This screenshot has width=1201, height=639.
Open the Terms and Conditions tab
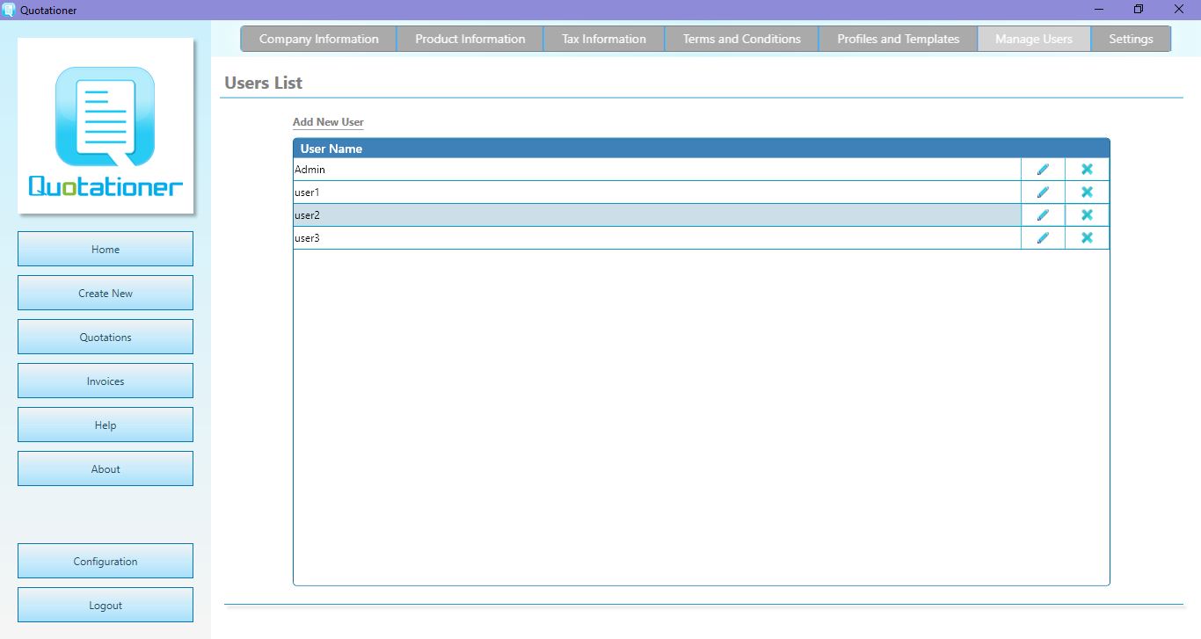[741, 39]
